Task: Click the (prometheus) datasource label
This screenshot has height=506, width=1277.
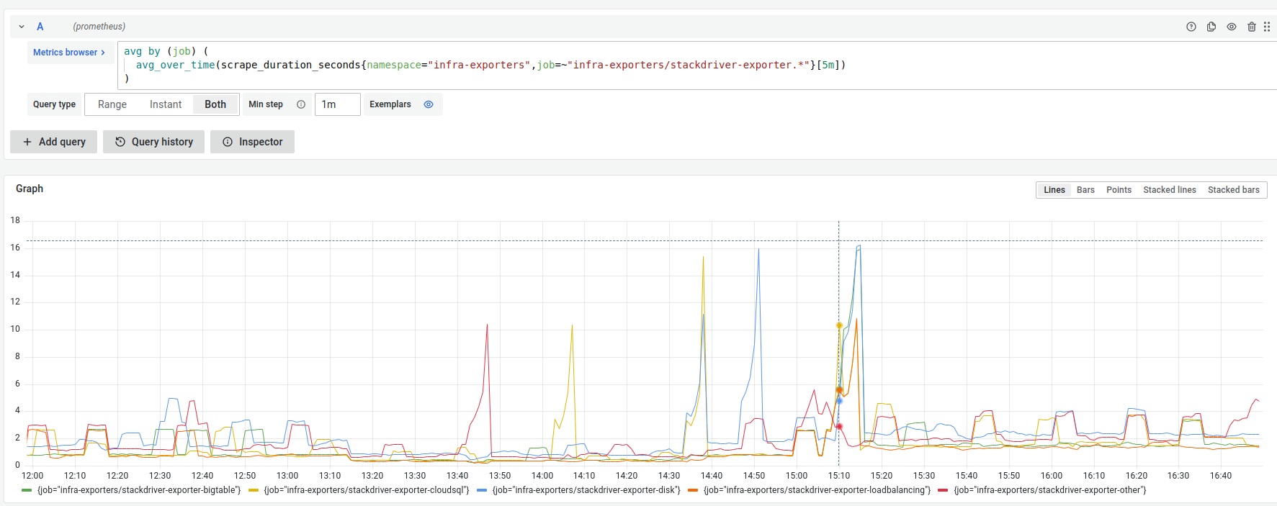Action: coord(99,27)
